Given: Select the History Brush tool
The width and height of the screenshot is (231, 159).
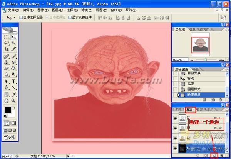Looking at the screenshot, I should pyautogui.click(x=13, y=62).
